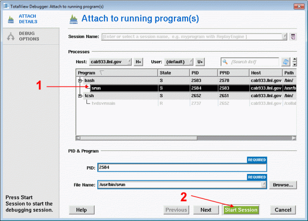Sort by the Program column header
The width and height of the screenshot is (308, 221).
(x=117, y=73)
